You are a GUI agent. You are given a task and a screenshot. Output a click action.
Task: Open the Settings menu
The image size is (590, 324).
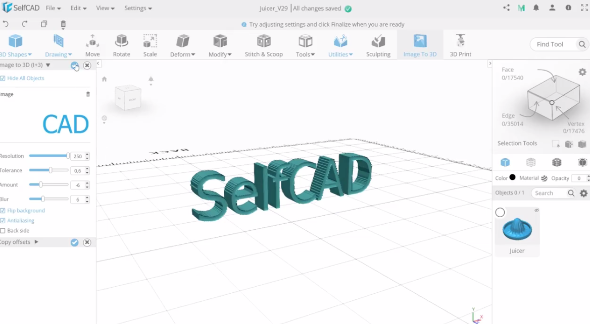[x=138, y=8]
